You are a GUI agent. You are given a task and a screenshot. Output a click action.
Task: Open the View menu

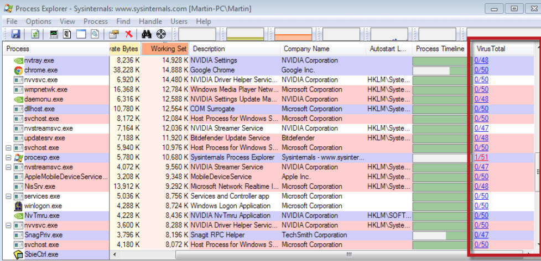click(x=67, y=22)
